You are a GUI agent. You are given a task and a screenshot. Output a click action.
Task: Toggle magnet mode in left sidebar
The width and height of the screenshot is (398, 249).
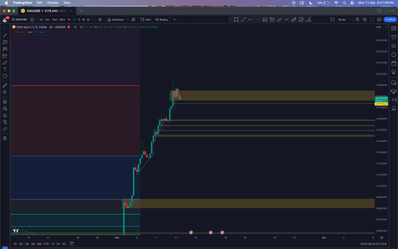(x=5, y=101)
